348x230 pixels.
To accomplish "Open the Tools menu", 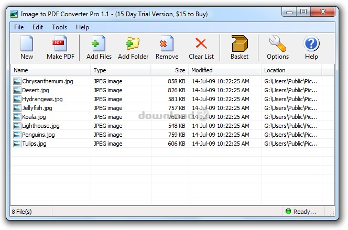I will 59,27.
